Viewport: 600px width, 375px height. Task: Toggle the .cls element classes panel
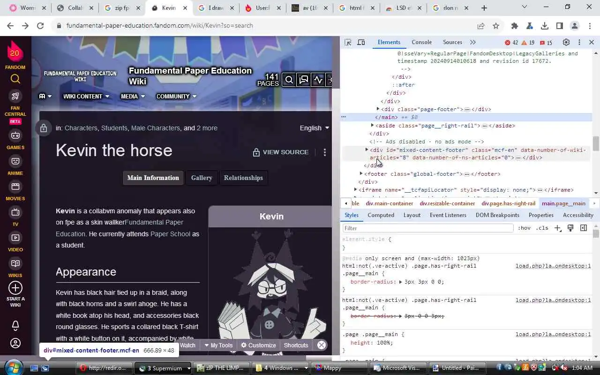[x=542, y=228]
